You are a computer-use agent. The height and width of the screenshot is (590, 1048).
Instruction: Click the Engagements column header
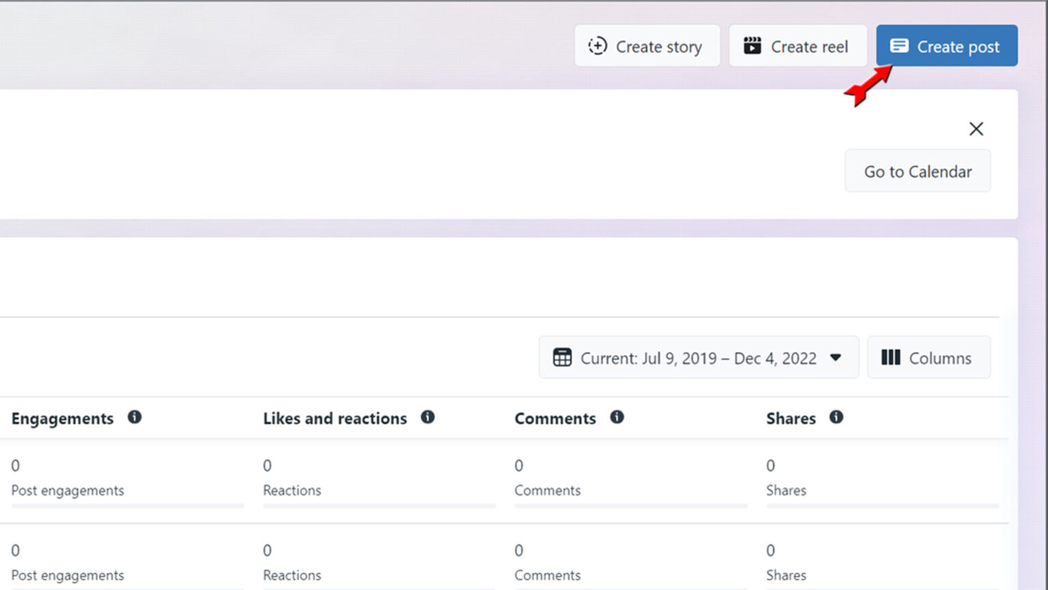coord(62,419)
